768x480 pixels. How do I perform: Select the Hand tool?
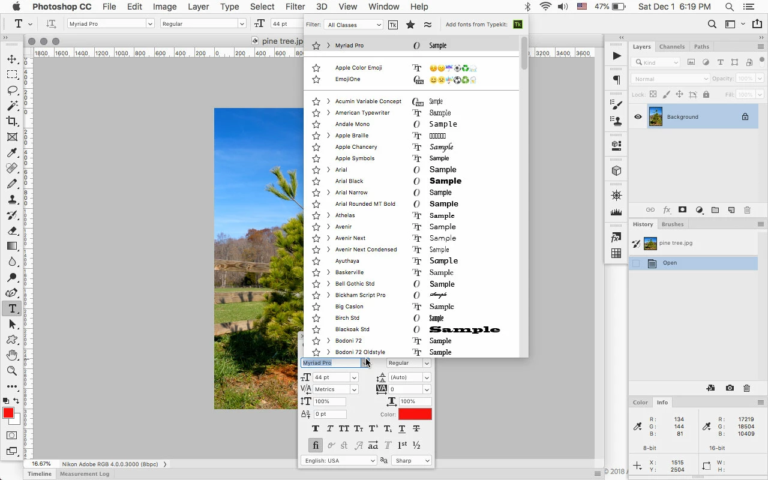(12, 355)
